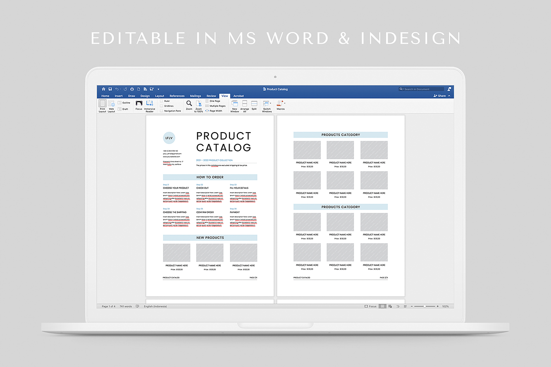Screen dimensions: 551x367
Task: Click the Zoom magnifier icon
Action: point(189,104)
